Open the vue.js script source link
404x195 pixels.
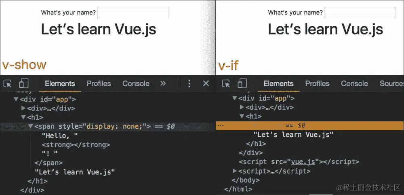pos(303,162)
